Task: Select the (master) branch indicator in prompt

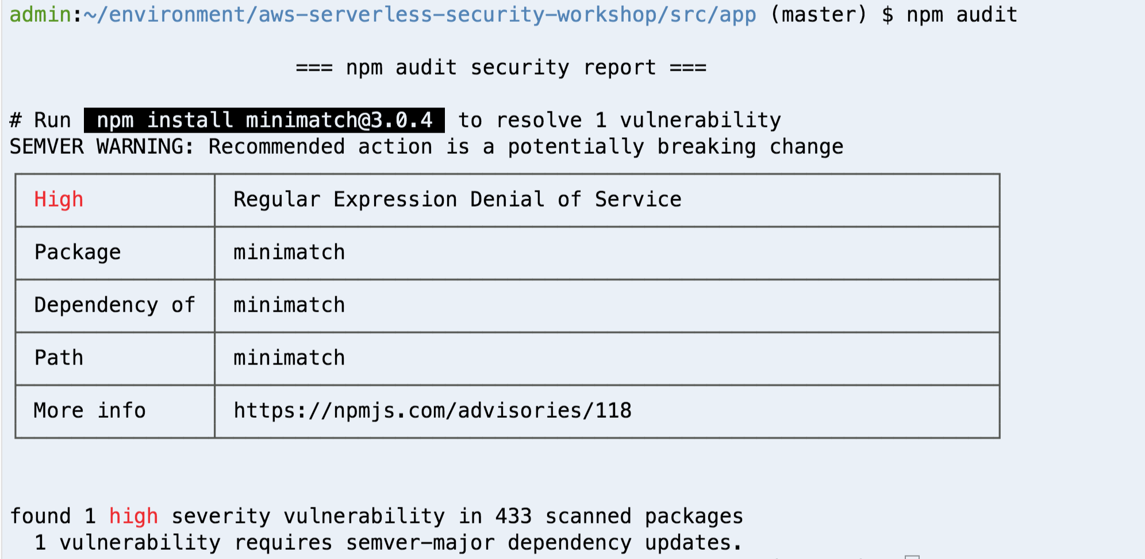Action: pos(818,14)
